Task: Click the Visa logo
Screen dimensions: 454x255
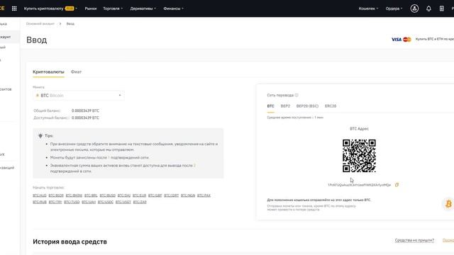Action: 397,40
